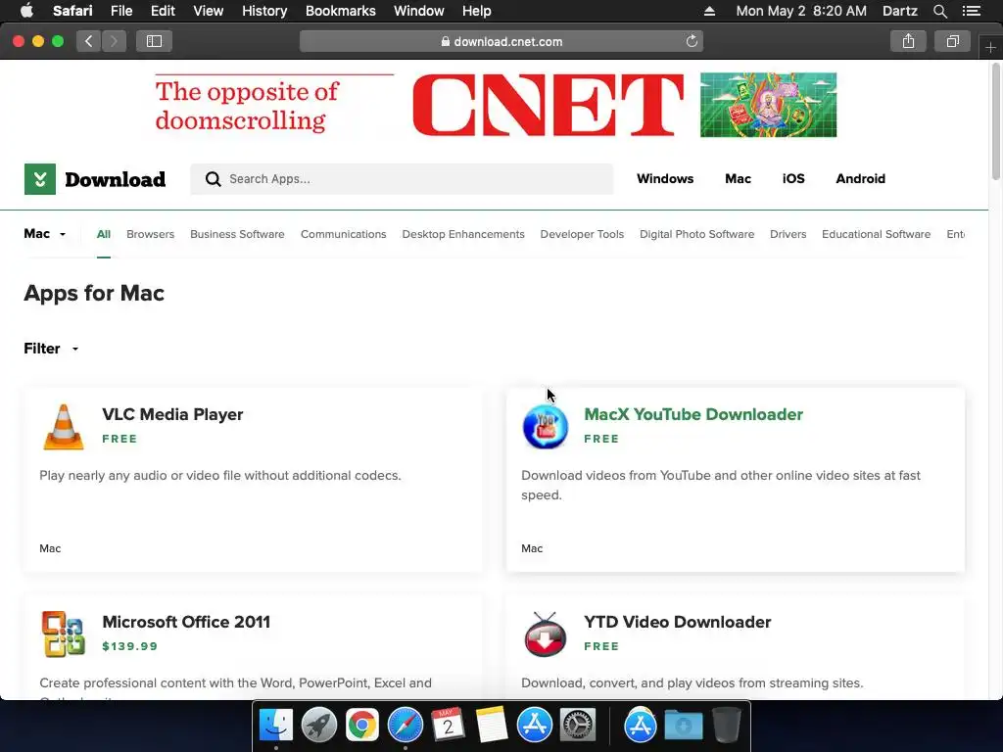The image size is (1003, 752).
Task: Select the Desktop Enhancements category
Action: pos(463,234)
